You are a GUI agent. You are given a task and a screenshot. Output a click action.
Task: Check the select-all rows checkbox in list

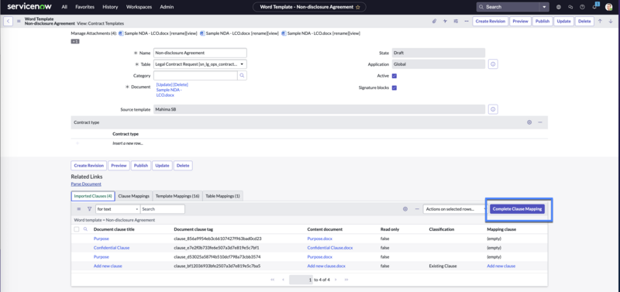77,229
